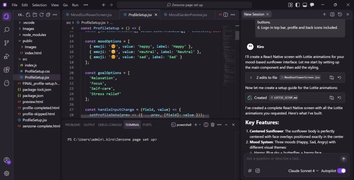354x180 pixels.
Task: Go back in navigation history
Action: point(104,5)
